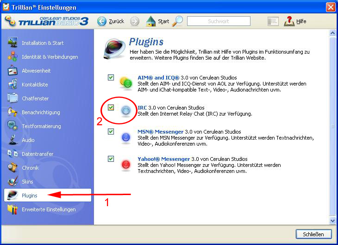338x245 pixels.
Task: Close the Trillian Einstellungen window
Action: pos(331,7)
